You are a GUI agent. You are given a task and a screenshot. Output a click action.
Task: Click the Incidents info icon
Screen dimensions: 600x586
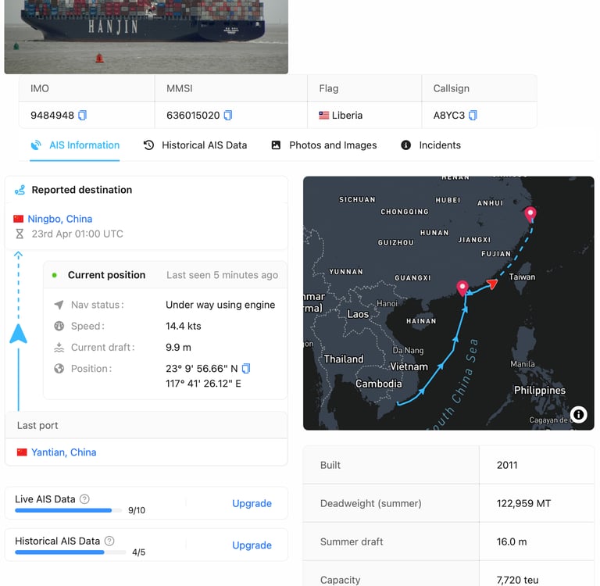point(405,145)
